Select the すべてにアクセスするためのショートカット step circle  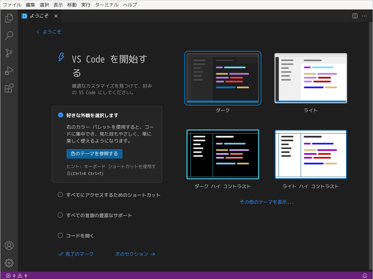60,195
